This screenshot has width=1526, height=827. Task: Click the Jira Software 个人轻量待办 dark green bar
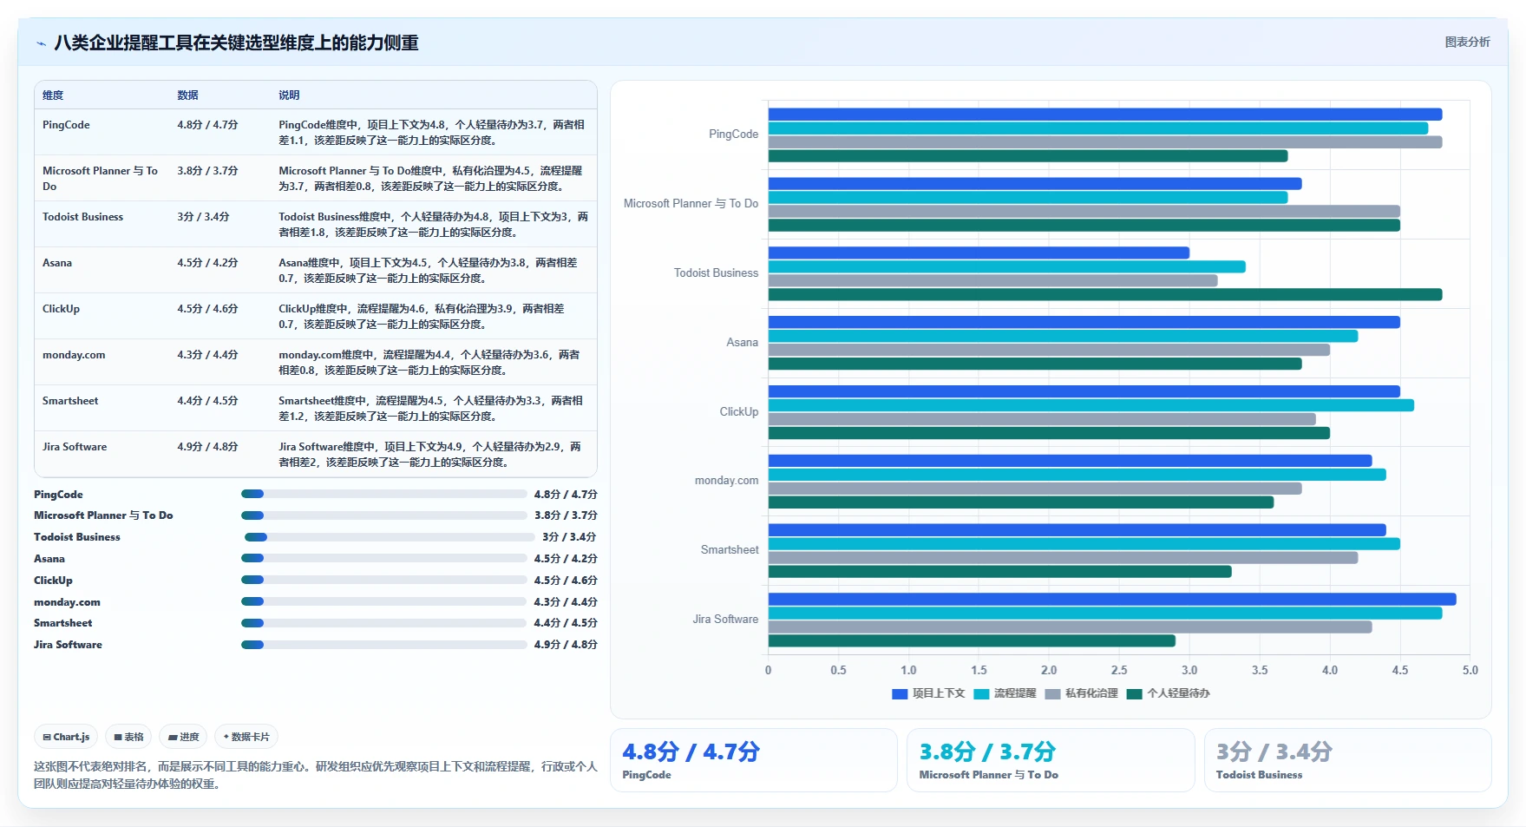click(972, 641)
